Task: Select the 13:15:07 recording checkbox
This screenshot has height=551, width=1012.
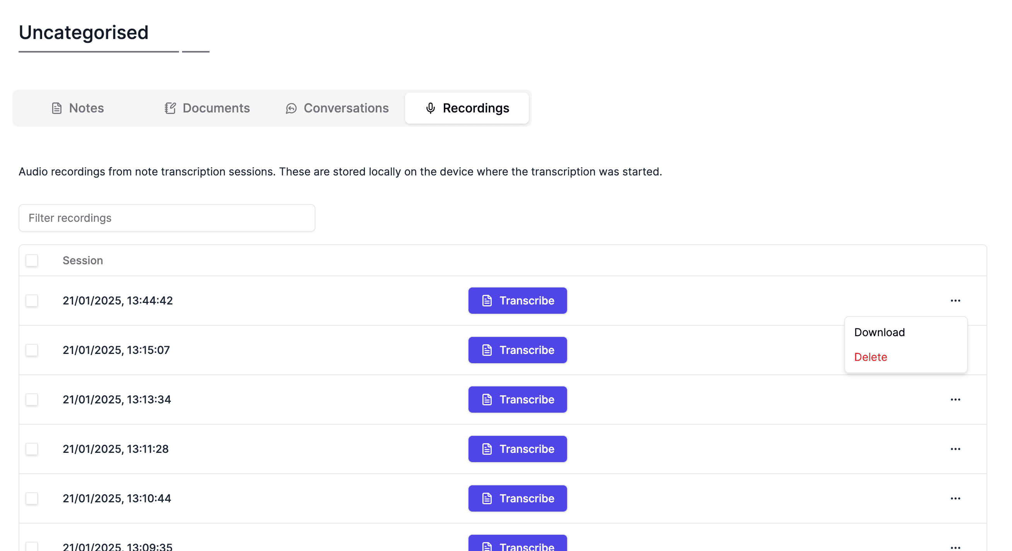Action: (x=32, y=350)
